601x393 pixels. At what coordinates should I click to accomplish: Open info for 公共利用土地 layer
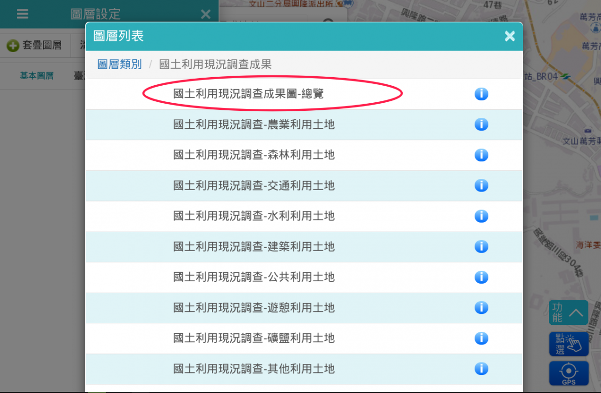[x=481, y=277]
